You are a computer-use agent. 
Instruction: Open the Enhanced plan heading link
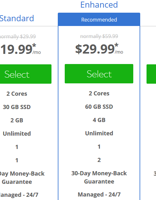pyautogui.click(x=99, y=5)
